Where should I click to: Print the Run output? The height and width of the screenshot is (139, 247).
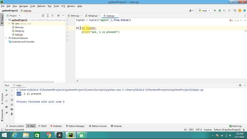point(12,109)
